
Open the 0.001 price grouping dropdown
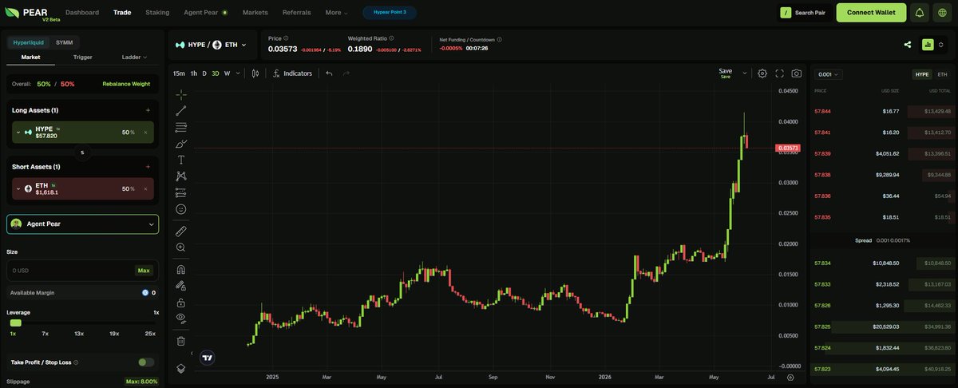[x=828, y=74]
